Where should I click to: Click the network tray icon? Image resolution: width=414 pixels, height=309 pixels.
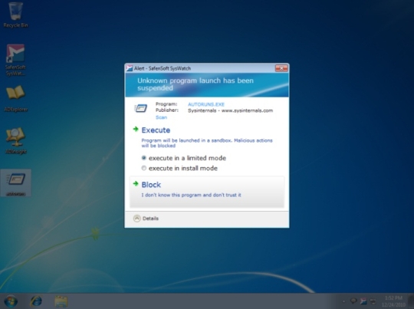click(373, 301)
